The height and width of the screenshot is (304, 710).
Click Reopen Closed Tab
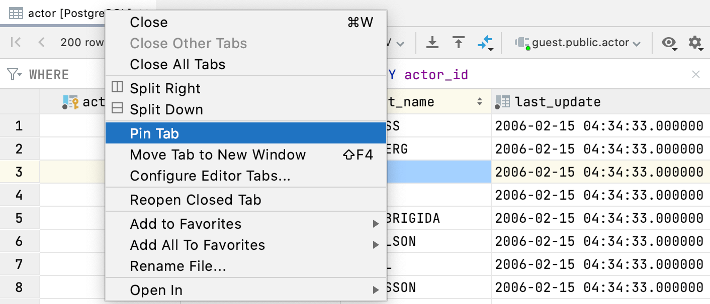click(x=196, y=200)
